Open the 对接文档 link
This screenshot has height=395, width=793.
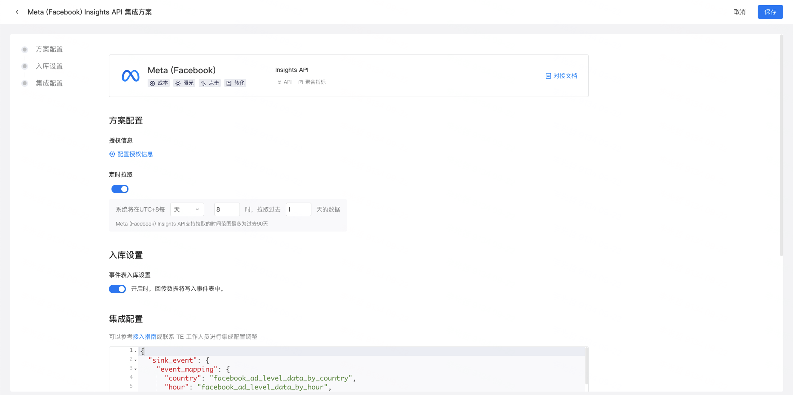(x=565, y=76)
